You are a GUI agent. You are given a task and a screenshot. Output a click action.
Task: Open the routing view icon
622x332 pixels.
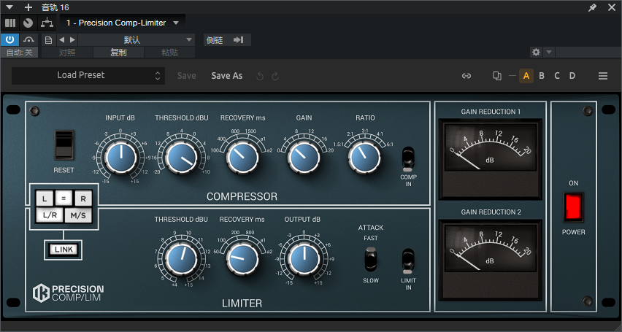(x=47, y=23)
